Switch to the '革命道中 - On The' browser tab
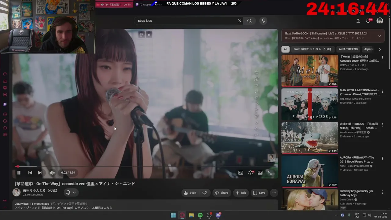Image resolution: width=391 pixels, height=220 pixels. click(x=115, y=5)
